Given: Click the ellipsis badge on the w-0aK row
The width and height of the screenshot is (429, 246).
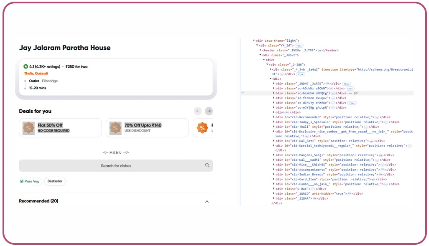Looking at the screenshot, I should click(x=313, y=189).
